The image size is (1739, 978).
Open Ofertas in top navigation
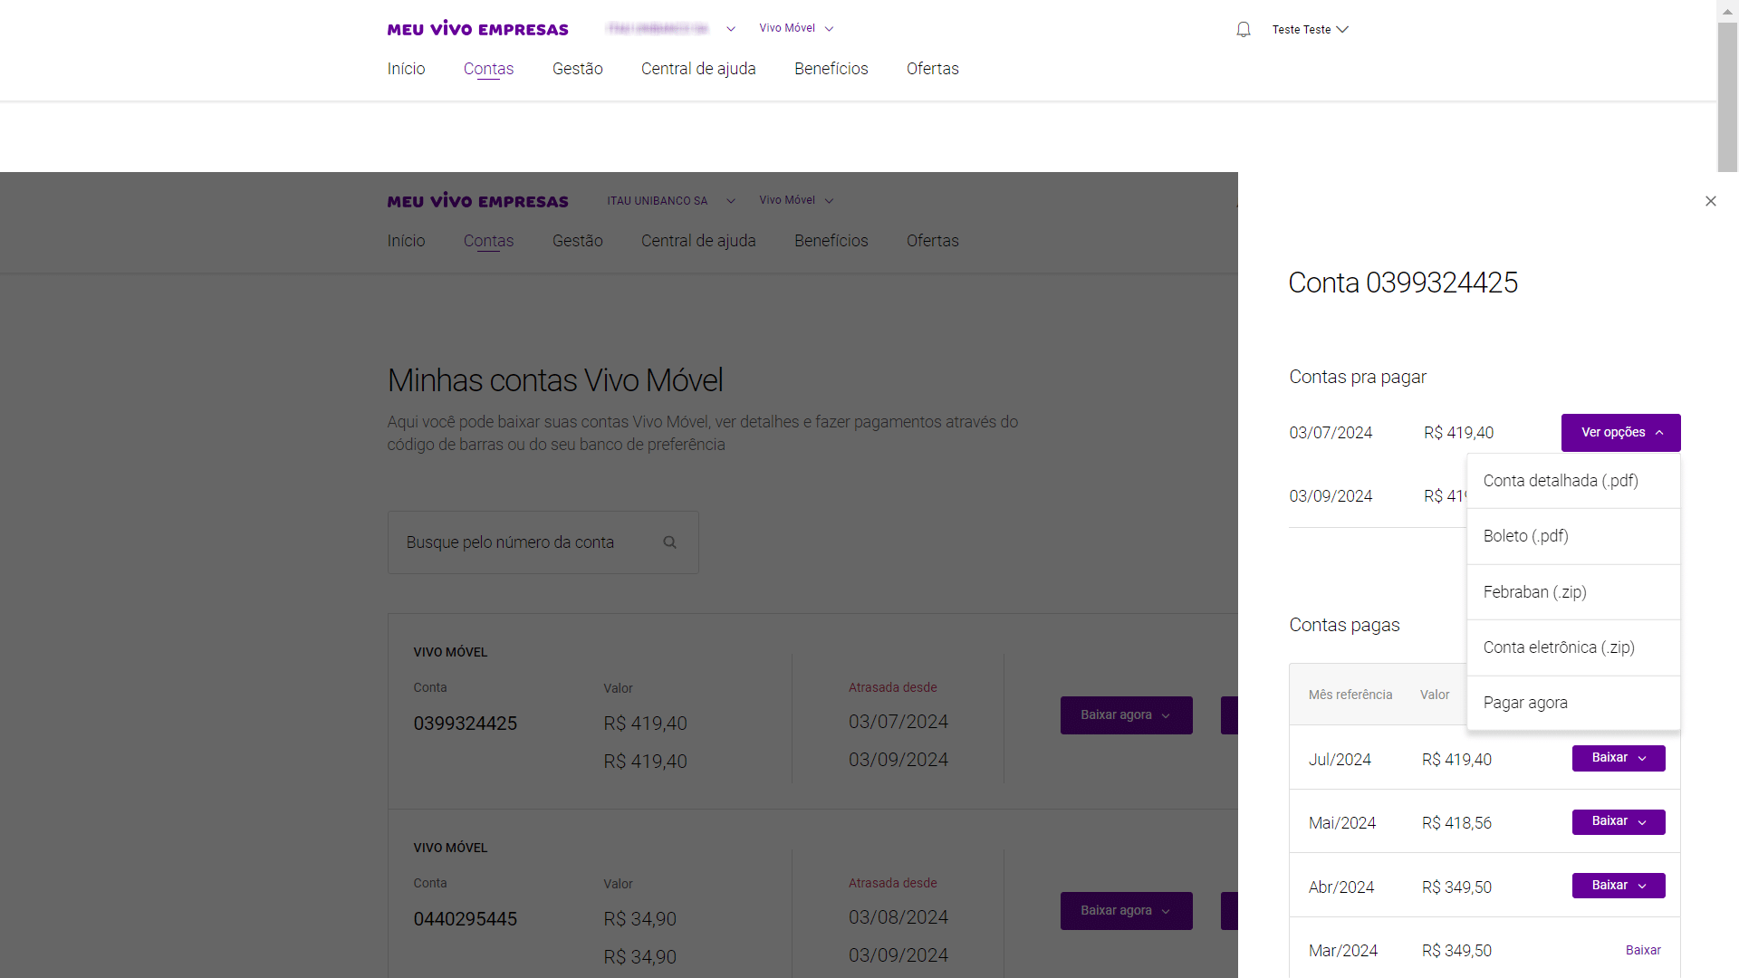pos(933,69)
